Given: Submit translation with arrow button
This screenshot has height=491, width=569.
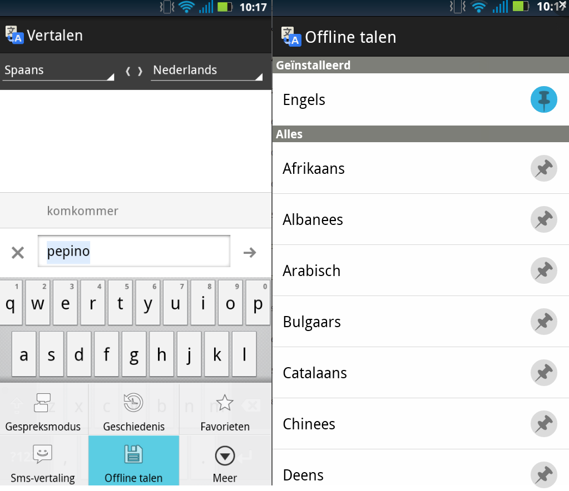Looking at the screenshot, I should pyautogui.click(x=250, y=253).
